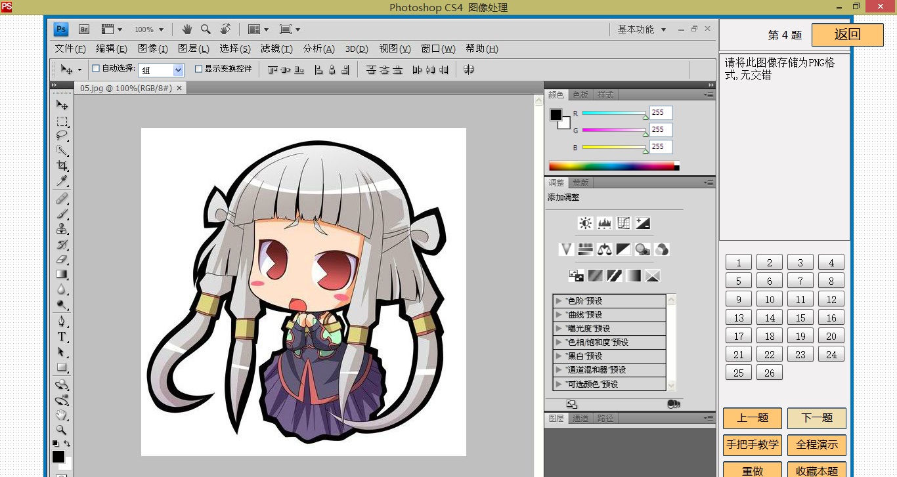
Task: Select the Clone Stamp tool
Action: point(62,229)
